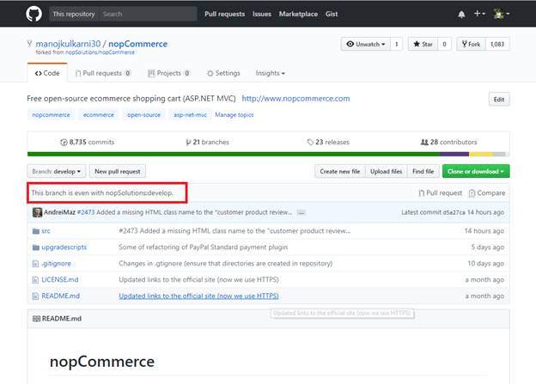Open issue #2473 link in latest commit

tap(86, 212)
